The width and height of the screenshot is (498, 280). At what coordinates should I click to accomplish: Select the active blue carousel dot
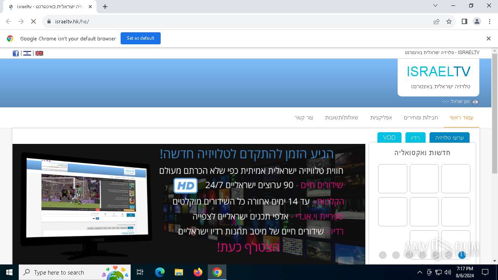point(462,255)
